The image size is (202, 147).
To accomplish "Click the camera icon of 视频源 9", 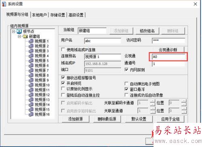I will point(31,80).
